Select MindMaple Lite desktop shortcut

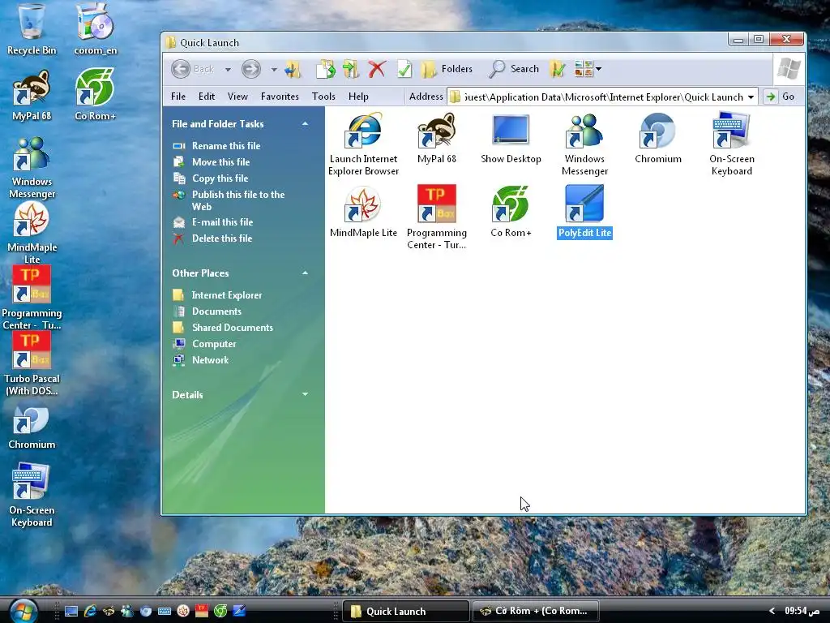pos(32,233)
